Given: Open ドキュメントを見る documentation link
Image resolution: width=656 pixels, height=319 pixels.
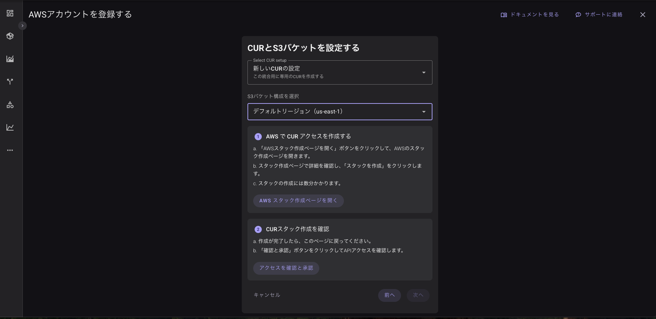Looking at the screenshot, I should point(534,15).
